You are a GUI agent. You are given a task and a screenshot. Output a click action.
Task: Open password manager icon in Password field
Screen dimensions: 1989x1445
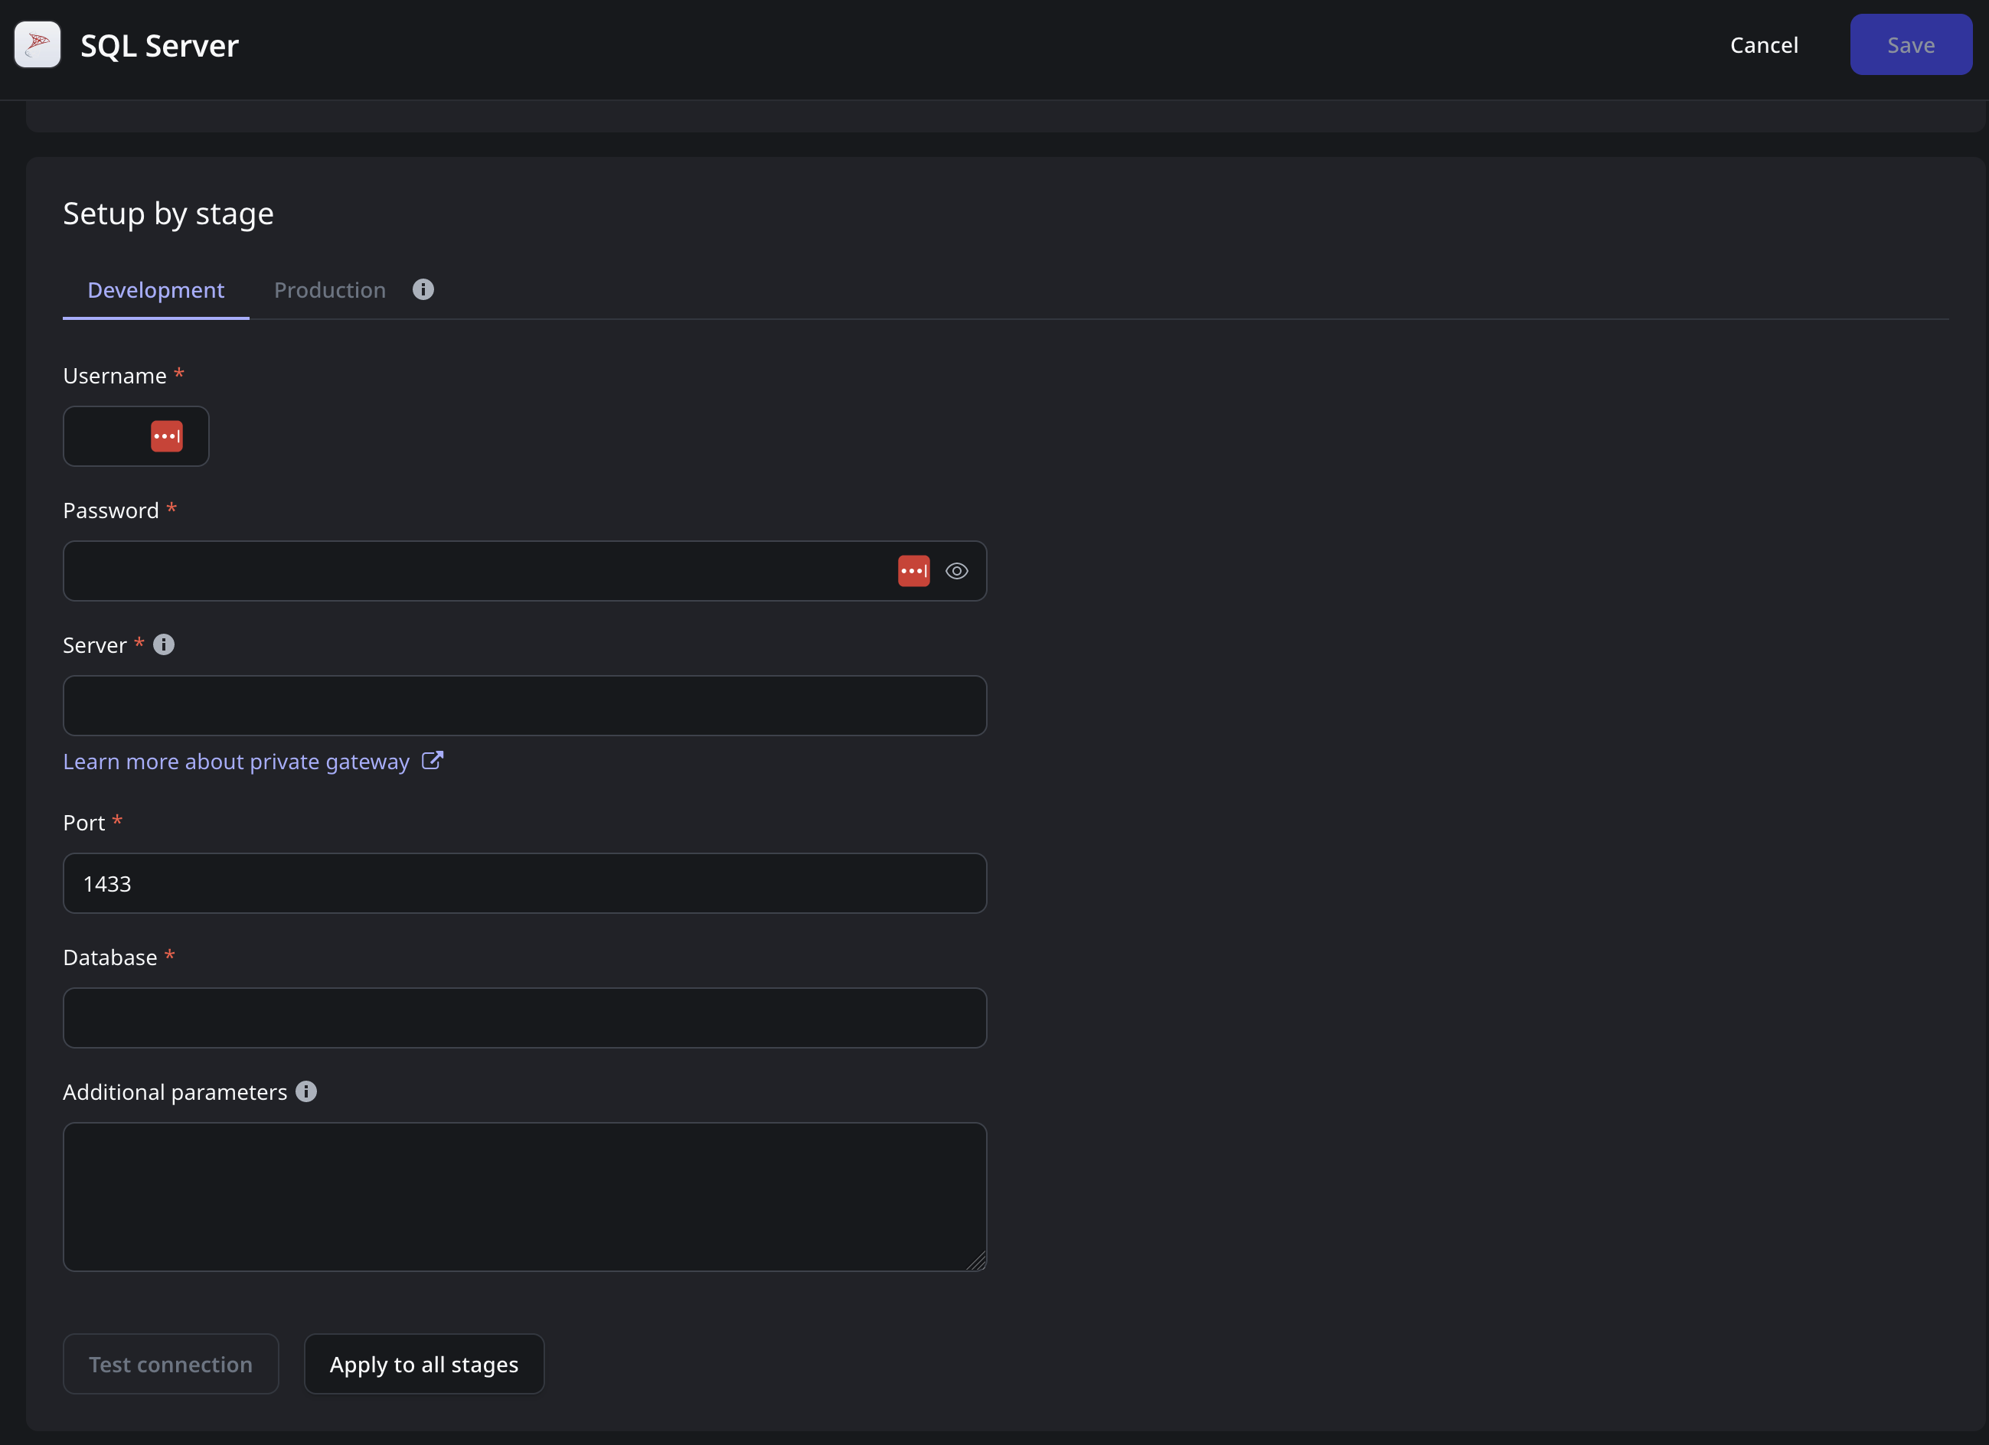point(914,571)
